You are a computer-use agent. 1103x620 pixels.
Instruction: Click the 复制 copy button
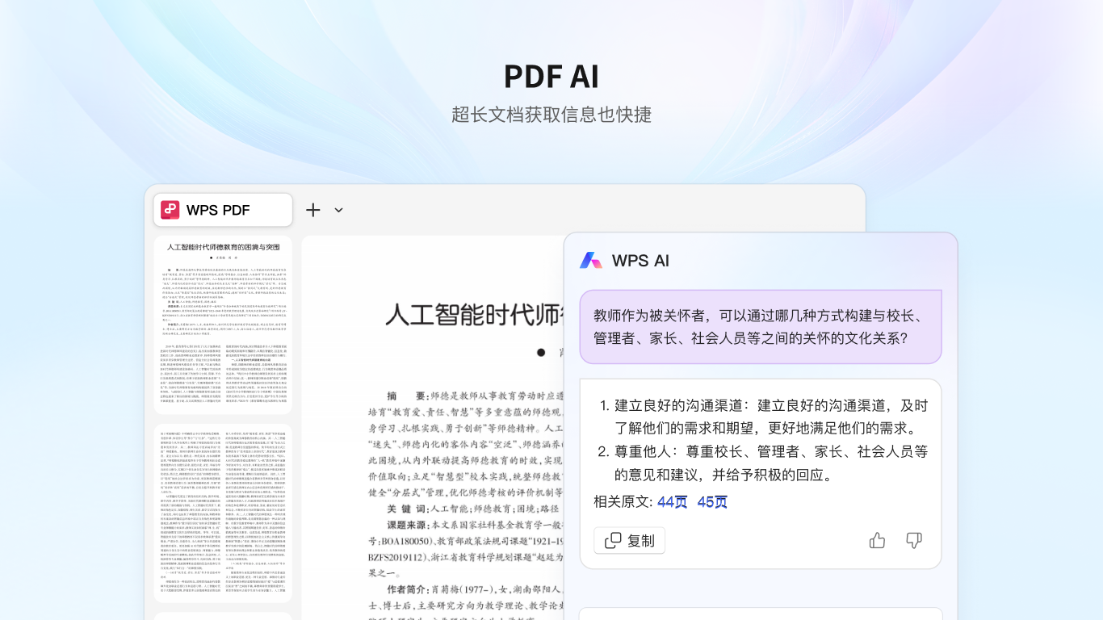tap(629, 540)
